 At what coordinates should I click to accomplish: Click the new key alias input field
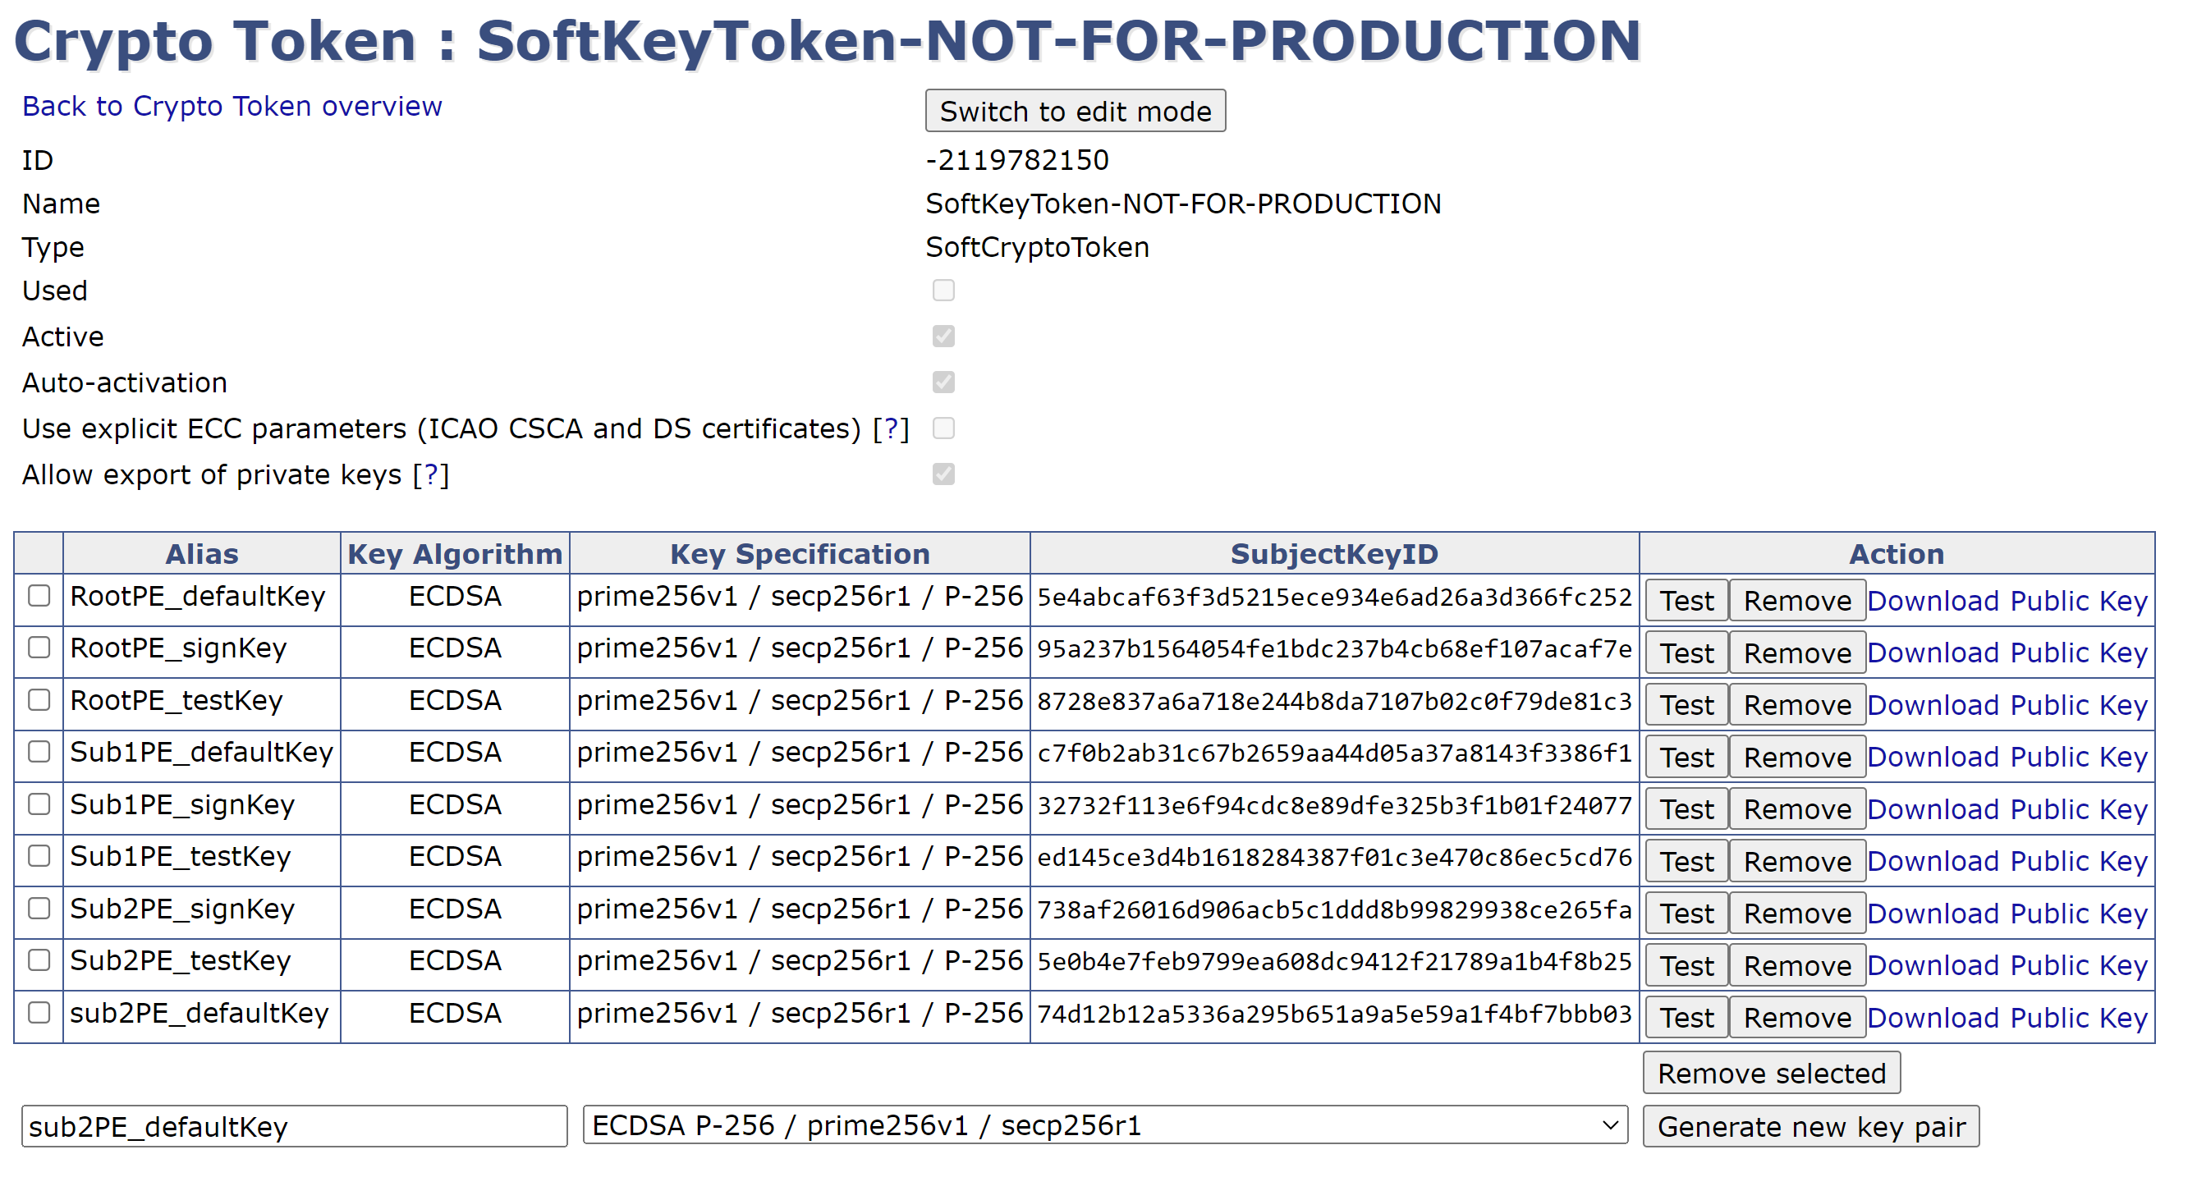coord(293,1126)
